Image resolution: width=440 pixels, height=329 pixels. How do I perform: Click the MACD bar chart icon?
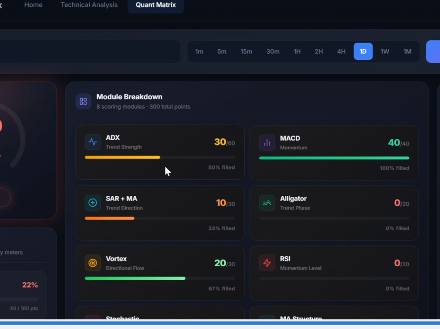267,142
